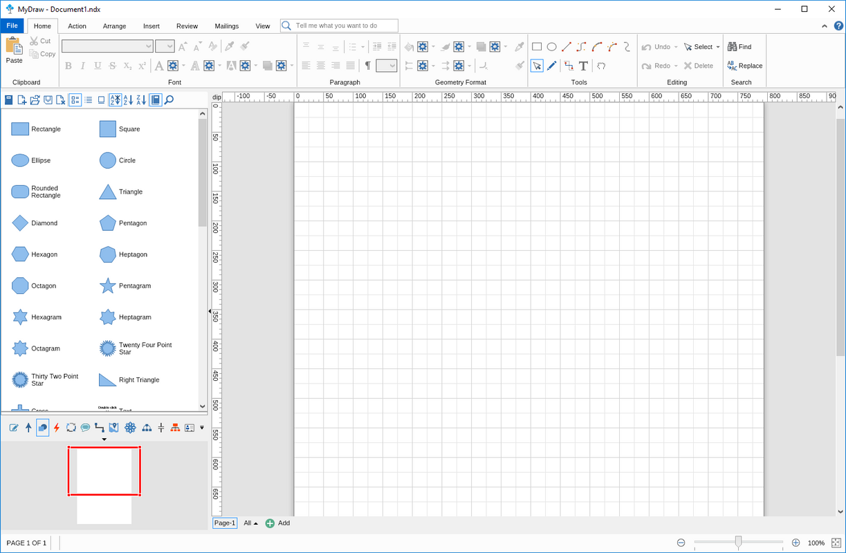Open the File menu
Image resolution: width=846 pixels, height=553 pixels.
pos(12,26)
